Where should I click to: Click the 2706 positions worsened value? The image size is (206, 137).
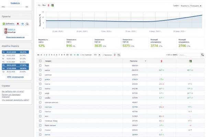[x=182, y=46]
